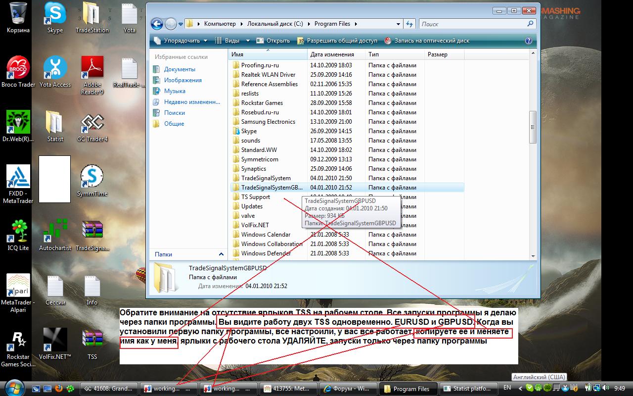Select the Yota file icon on desktop
Screen dimensions: 633x396
[x=130, y=18]
